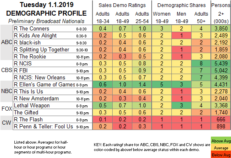Screen dimensions: 231x158
Task: Click the Adults 18-49 column header
Action: [122, 18]
